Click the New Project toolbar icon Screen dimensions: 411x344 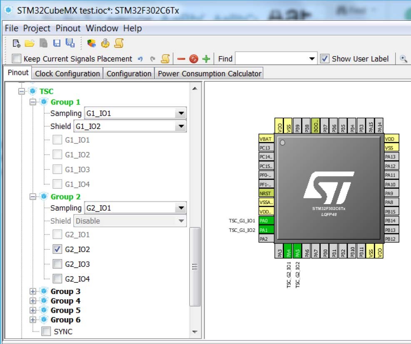17,43
